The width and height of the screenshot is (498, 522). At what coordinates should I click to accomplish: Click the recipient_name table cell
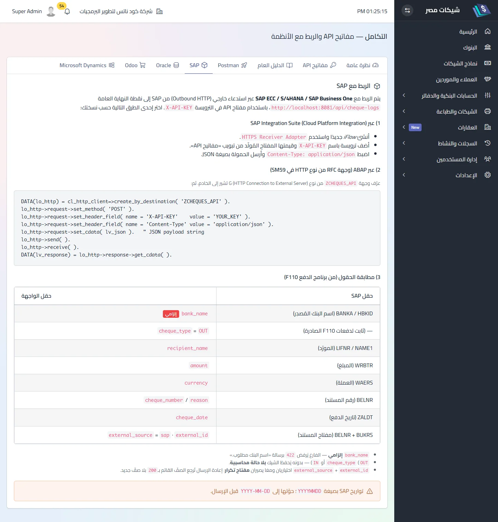(x=115, y=348)
